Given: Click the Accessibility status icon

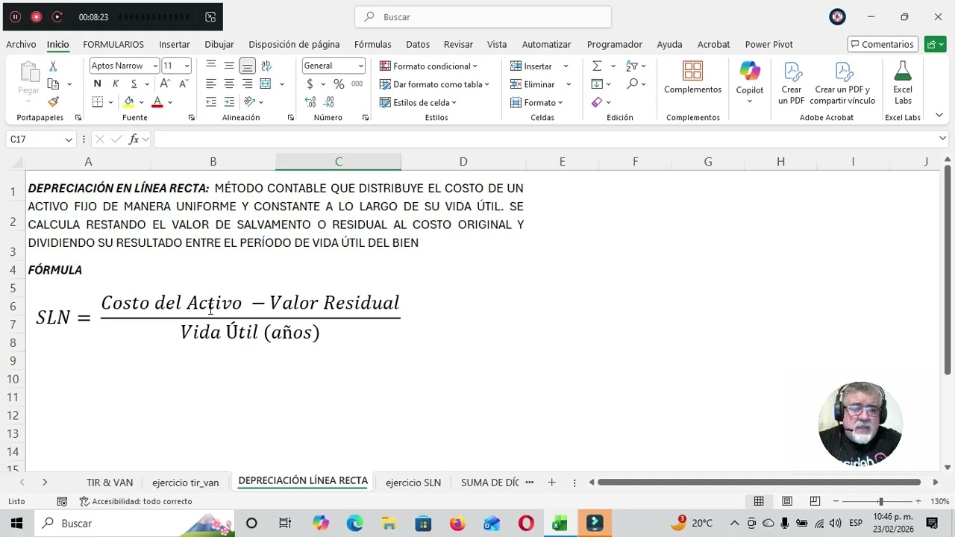Looking at the screenshot, I should coord(84,501).
